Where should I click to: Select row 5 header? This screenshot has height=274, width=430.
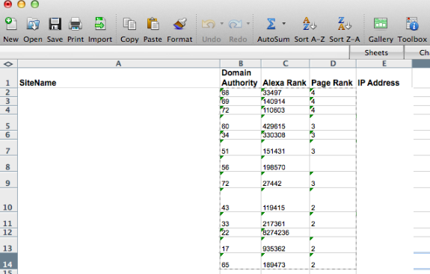coord(8,122)
